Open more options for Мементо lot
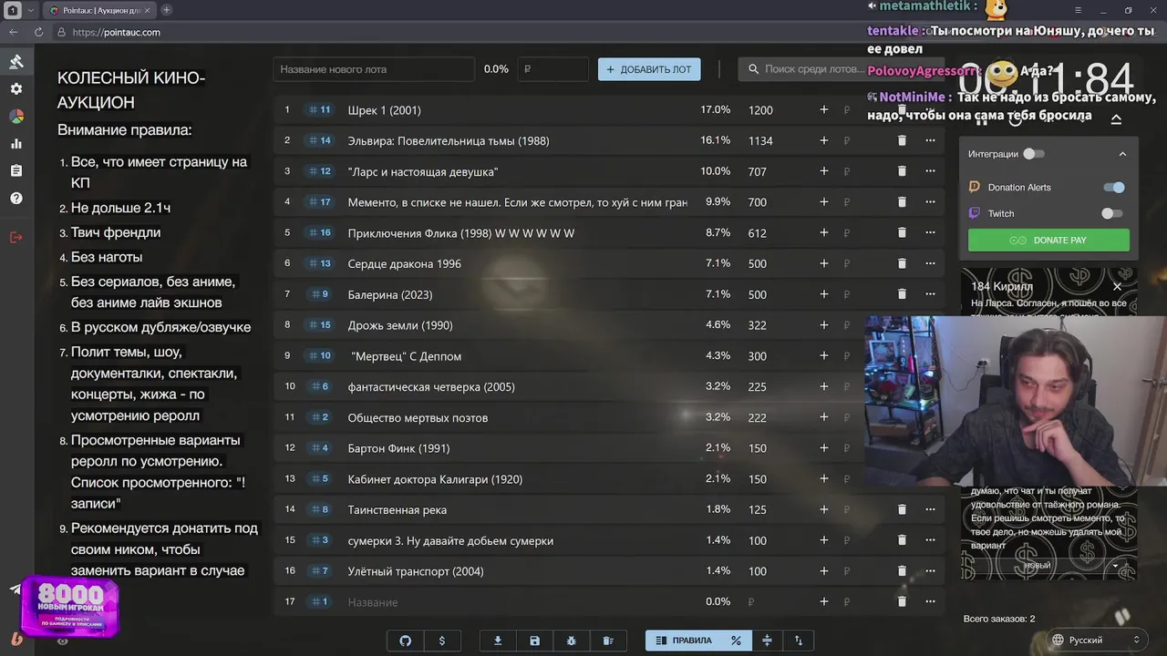 (x=930, y=202)
